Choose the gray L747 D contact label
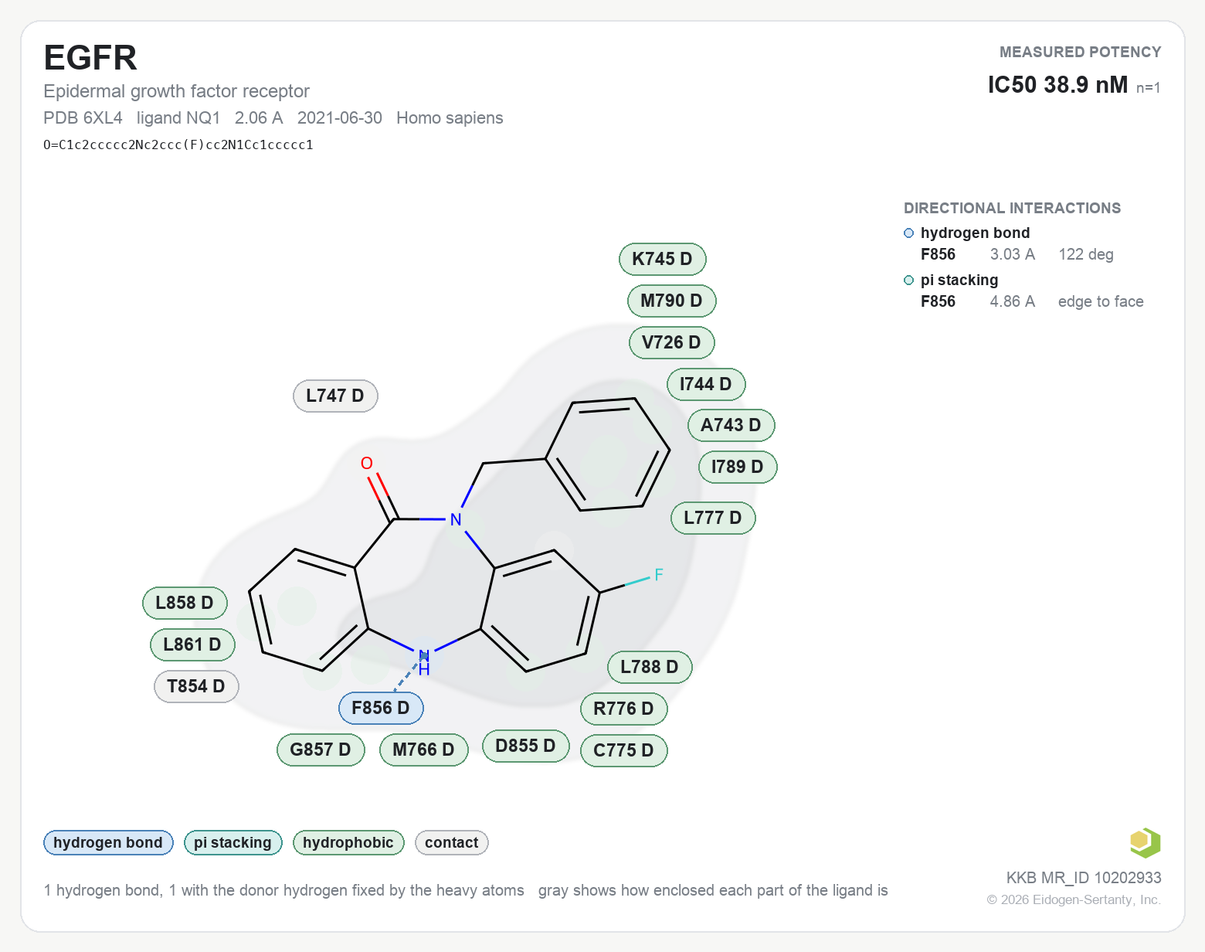Viewport: 1205px width, 952px height. [x=335, y=396]
